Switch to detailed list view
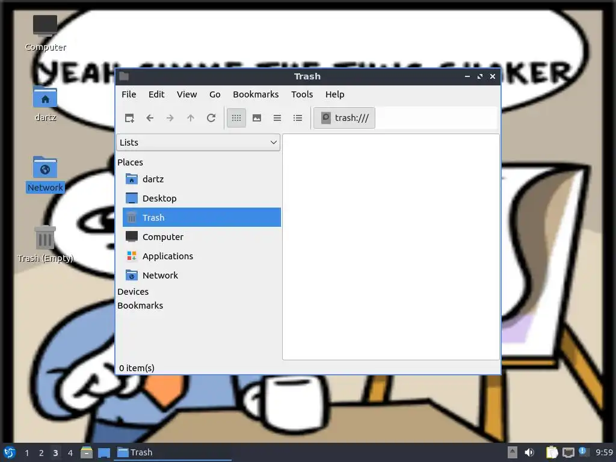 298,118
